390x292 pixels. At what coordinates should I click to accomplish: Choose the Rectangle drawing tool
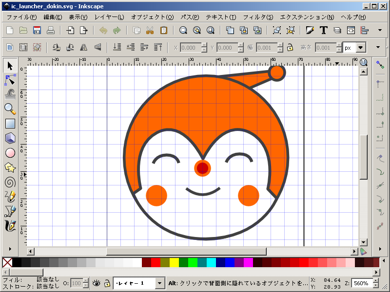(x=10, y=124)
